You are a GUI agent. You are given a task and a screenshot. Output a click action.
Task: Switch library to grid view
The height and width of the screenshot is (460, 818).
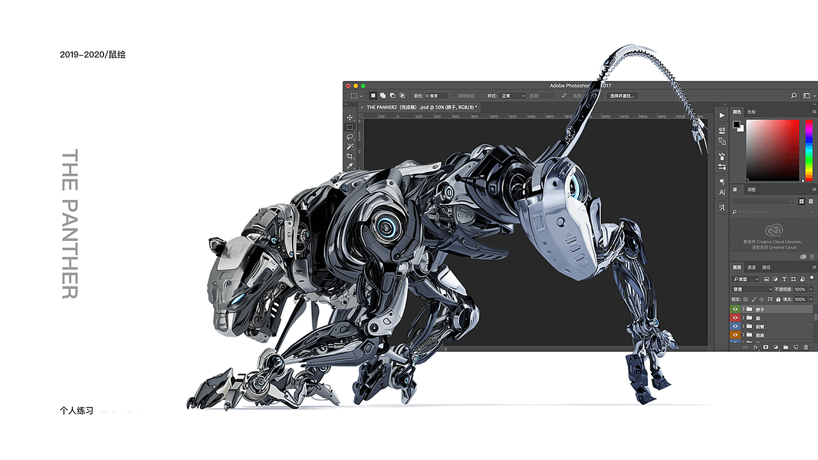click(x=801, y=201)
